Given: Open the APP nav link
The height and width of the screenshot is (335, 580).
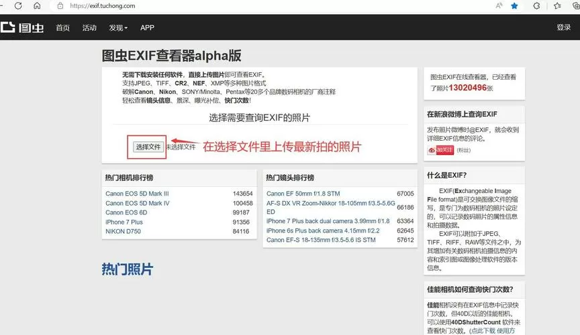Looking at the screenshot, I should coord(147,27).
